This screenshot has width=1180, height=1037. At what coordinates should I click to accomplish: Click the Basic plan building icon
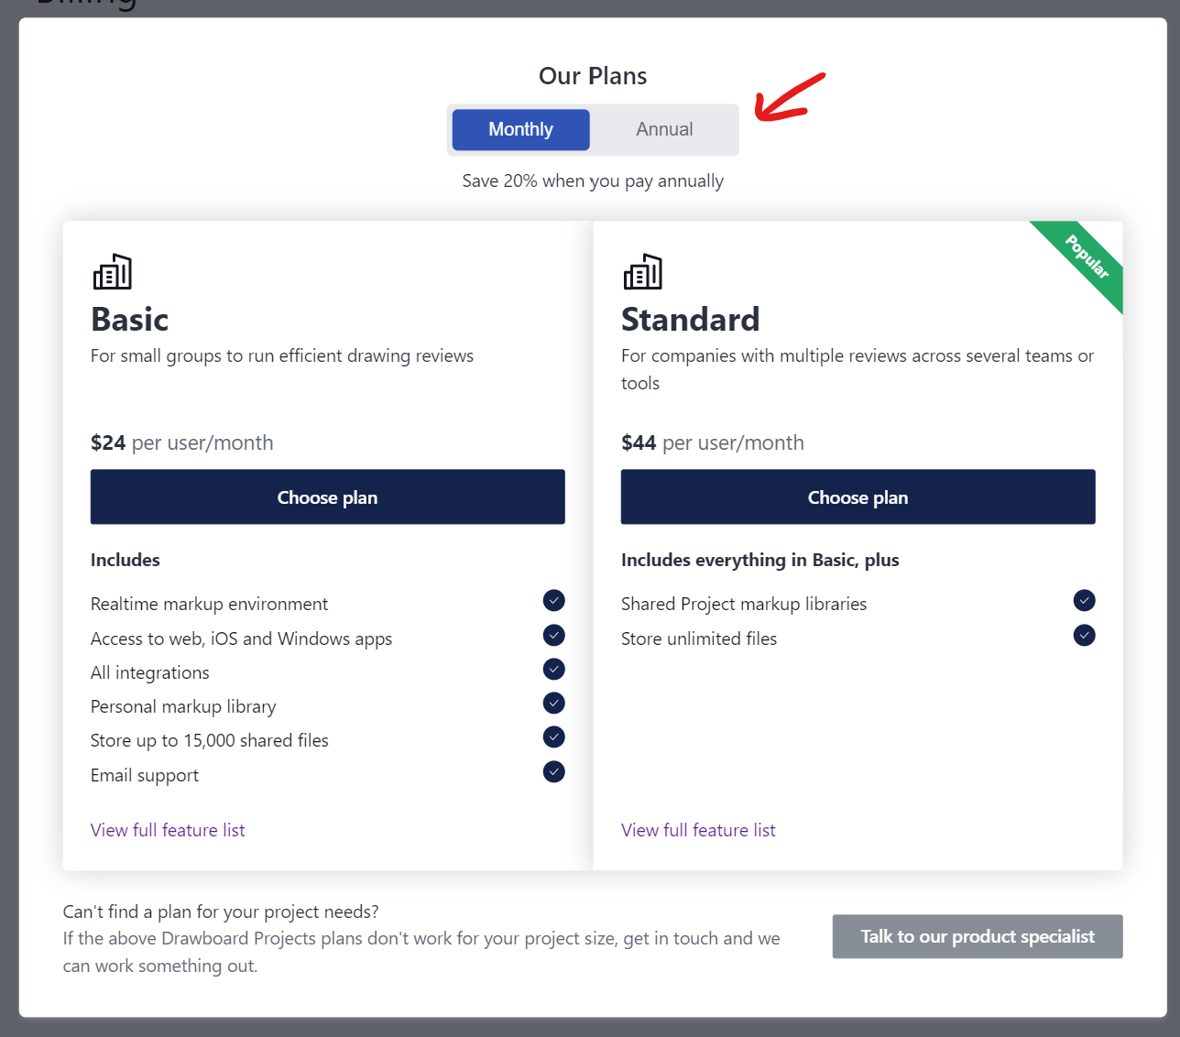pyautogui.click(x=113, y=272)
